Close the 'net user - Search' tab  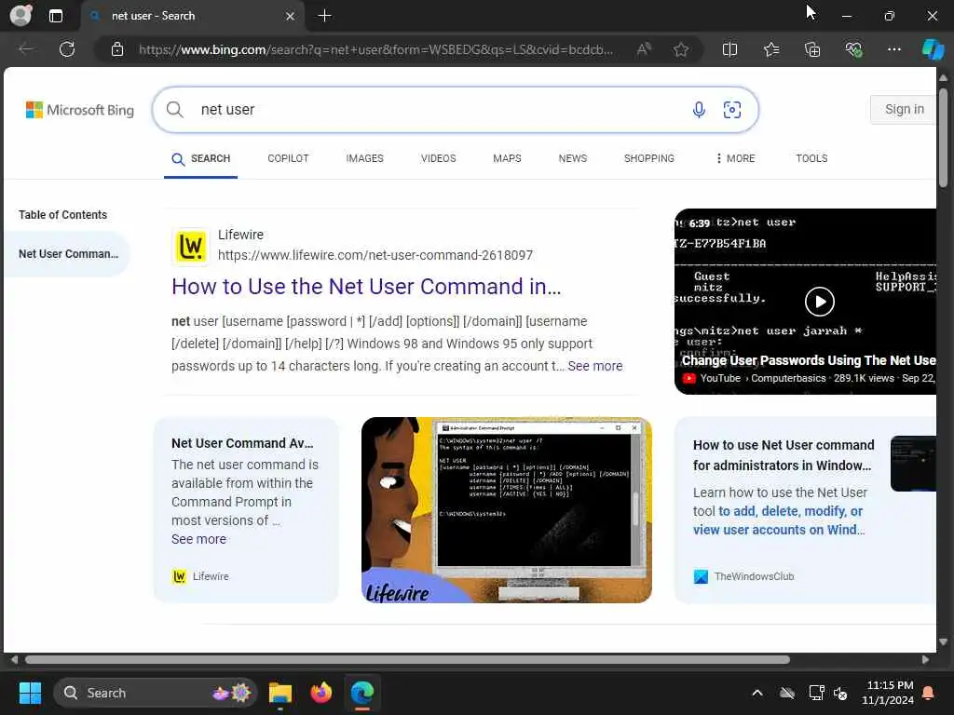pyautogui.click(x=291, y=17)
